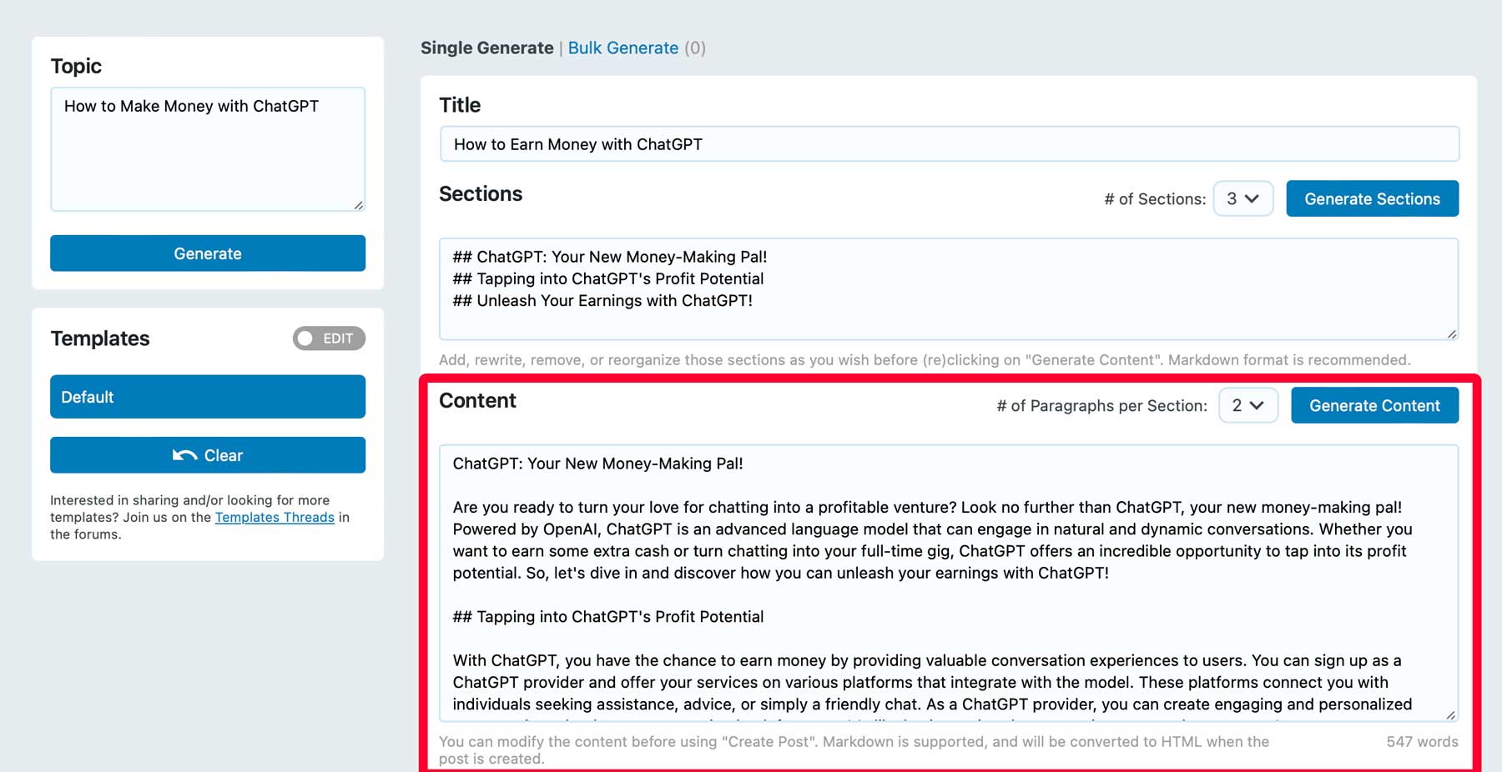Switch to the Bulk Generate tab

pyautogui.click(x=622, y=48)
